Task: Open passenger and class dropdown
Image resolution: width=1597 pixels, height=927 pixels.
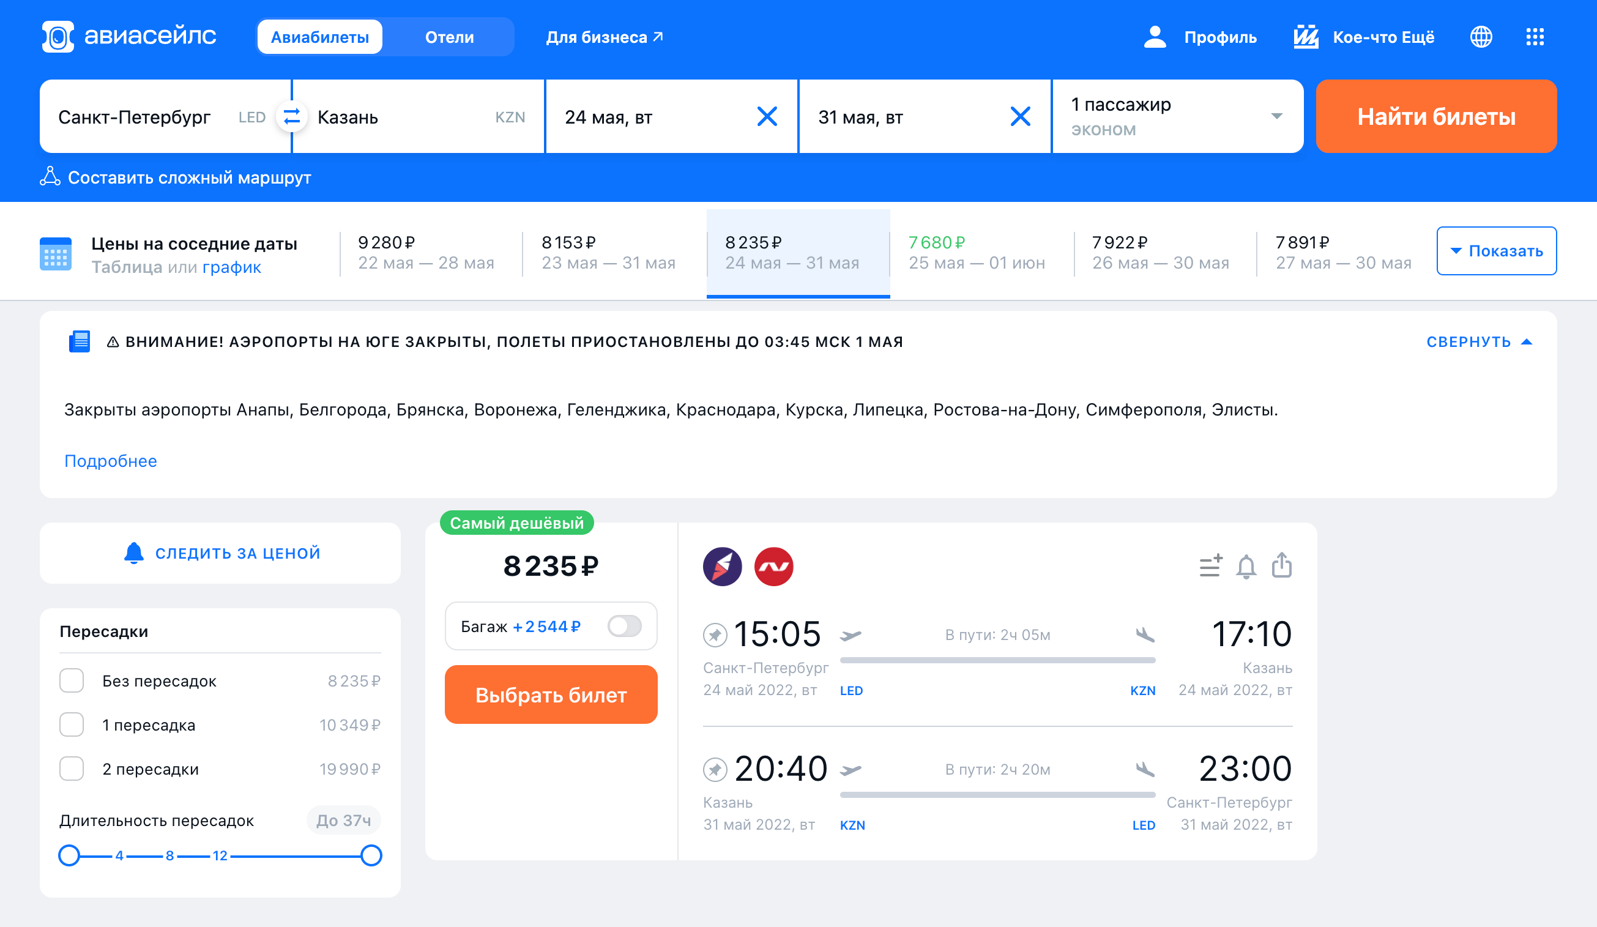Action: pos(1177,117)
